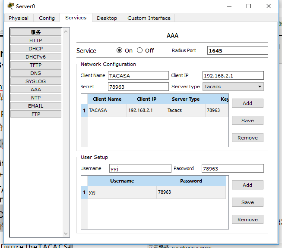The height and width of the screenshot is (248, 282).
Task: Open the Config tab
Action: [47, 18]
